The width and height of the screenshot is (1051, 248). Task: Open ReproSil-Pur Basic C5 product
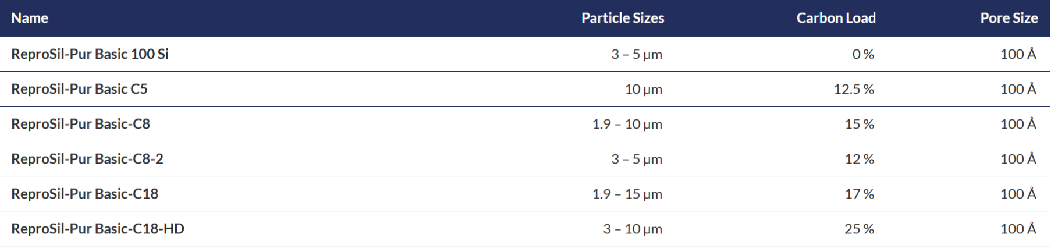80,89
